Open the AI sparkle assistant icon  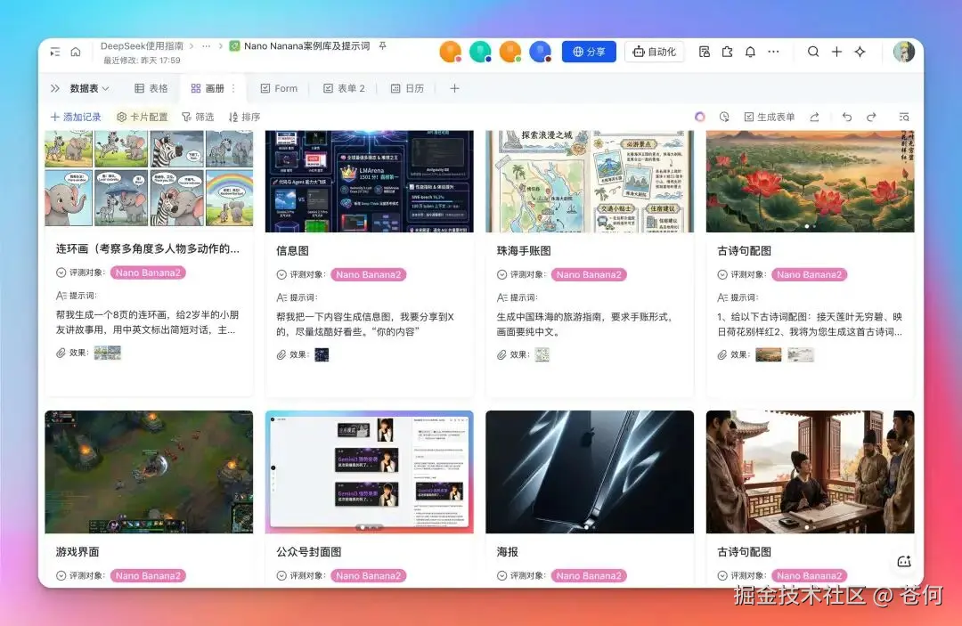click(x=860, y=52)
